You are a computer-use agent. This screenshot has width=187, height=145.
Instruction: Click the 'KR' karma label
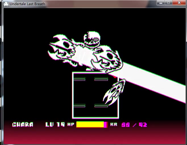[x=114, y=124]
